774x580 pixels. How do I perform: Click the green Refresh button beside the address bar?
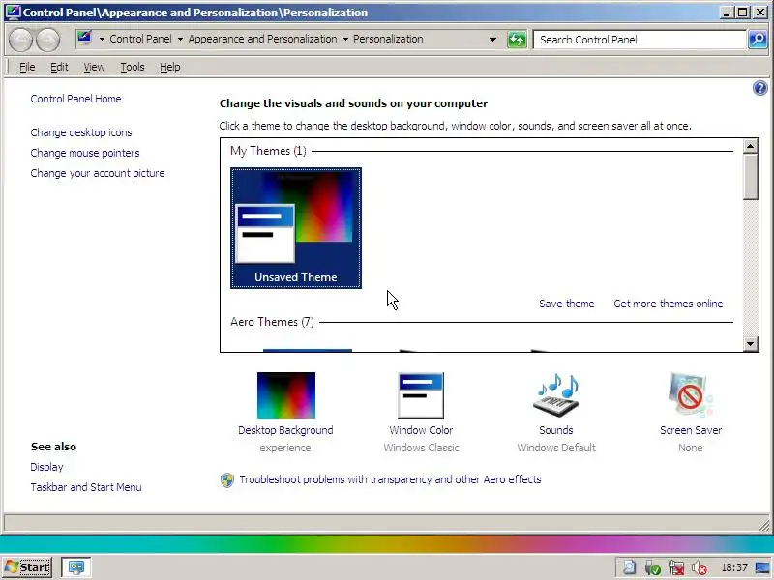click(517, 40)
